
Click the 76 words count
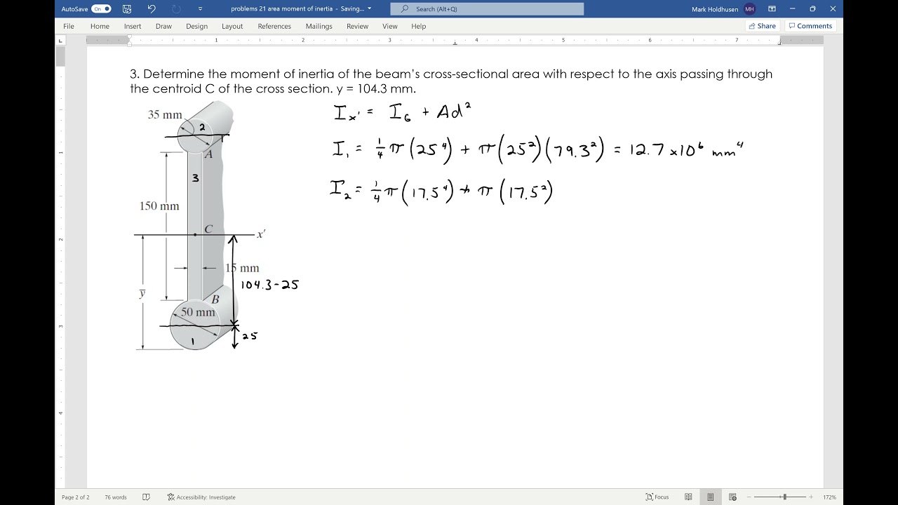[116, 497]
